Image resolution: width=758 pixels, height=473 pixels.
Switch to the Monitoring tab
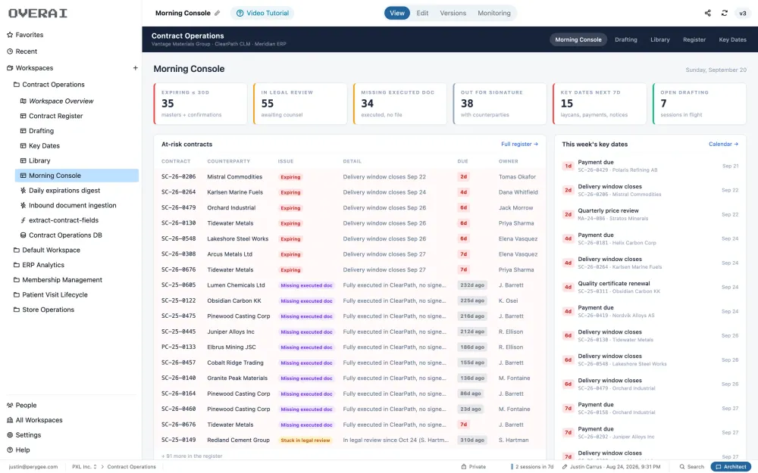coord(494,13)
